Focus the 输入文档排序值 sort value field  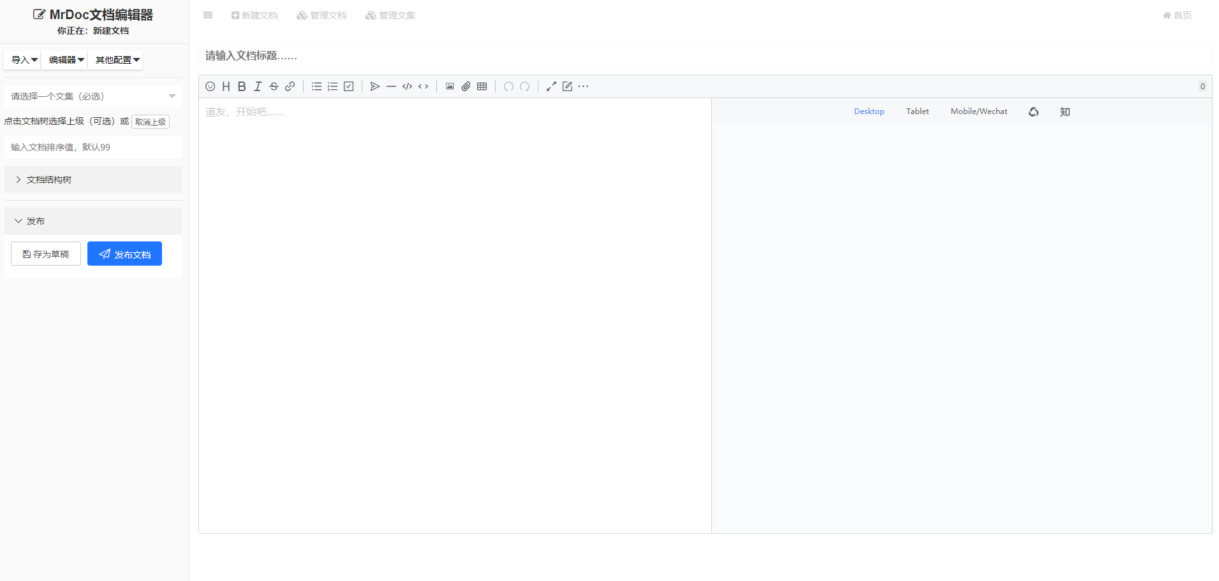point(93,147)
